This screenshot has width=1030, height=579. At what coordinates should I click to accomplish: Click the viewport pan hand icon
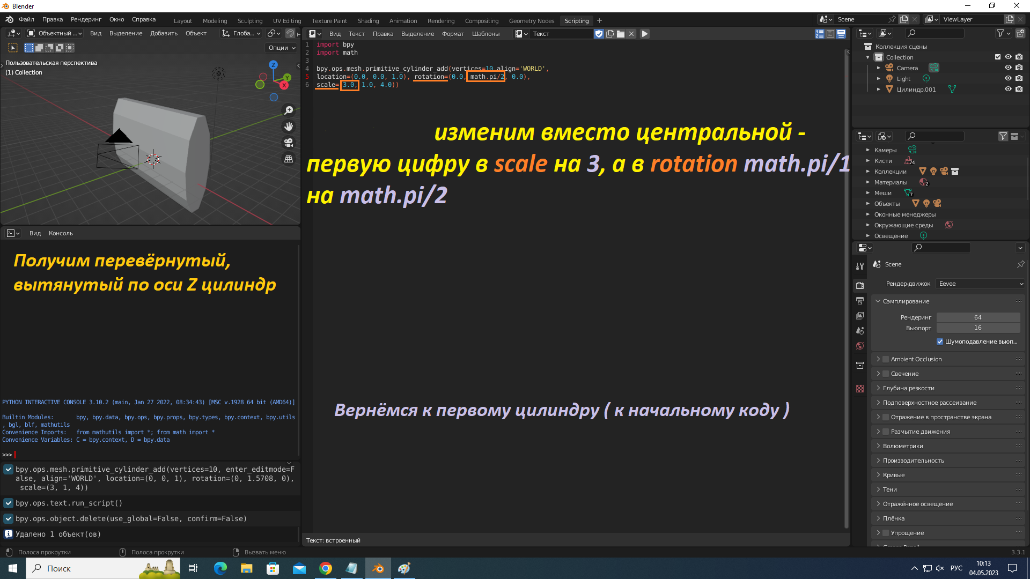(289, 127)
